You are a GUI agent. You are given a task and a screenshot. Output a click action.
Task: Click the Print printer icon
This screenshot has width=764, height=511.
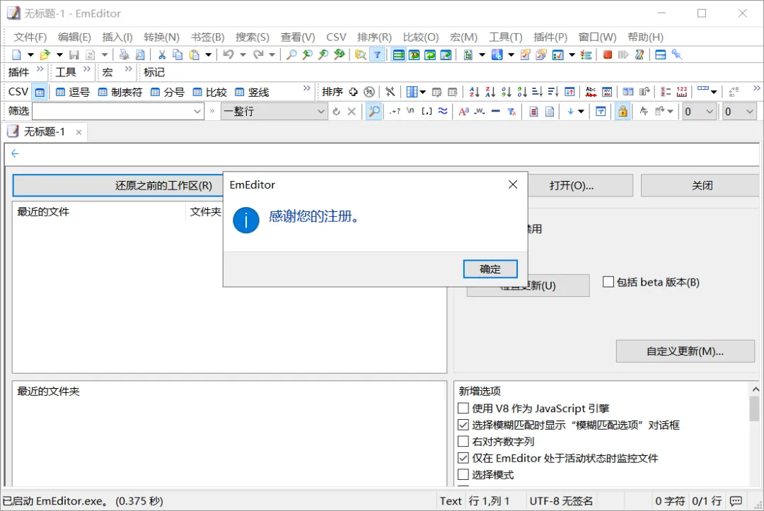pos(125,54)
